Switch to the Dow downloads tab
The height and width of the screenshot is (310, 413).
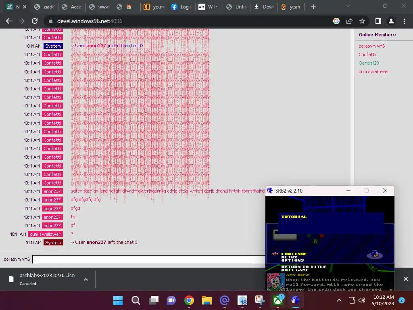[264, 7]
